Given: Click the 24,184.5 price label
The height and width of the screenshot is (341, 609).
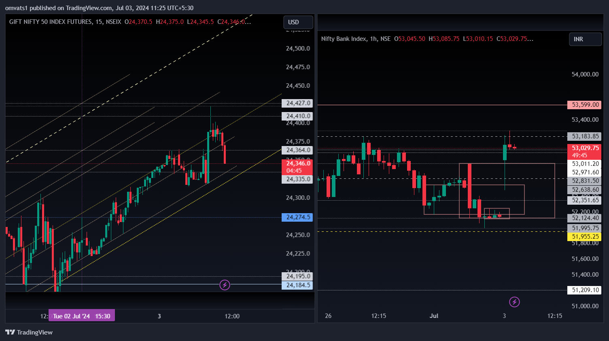Looking at the screenshot, I should pos(297,285).
